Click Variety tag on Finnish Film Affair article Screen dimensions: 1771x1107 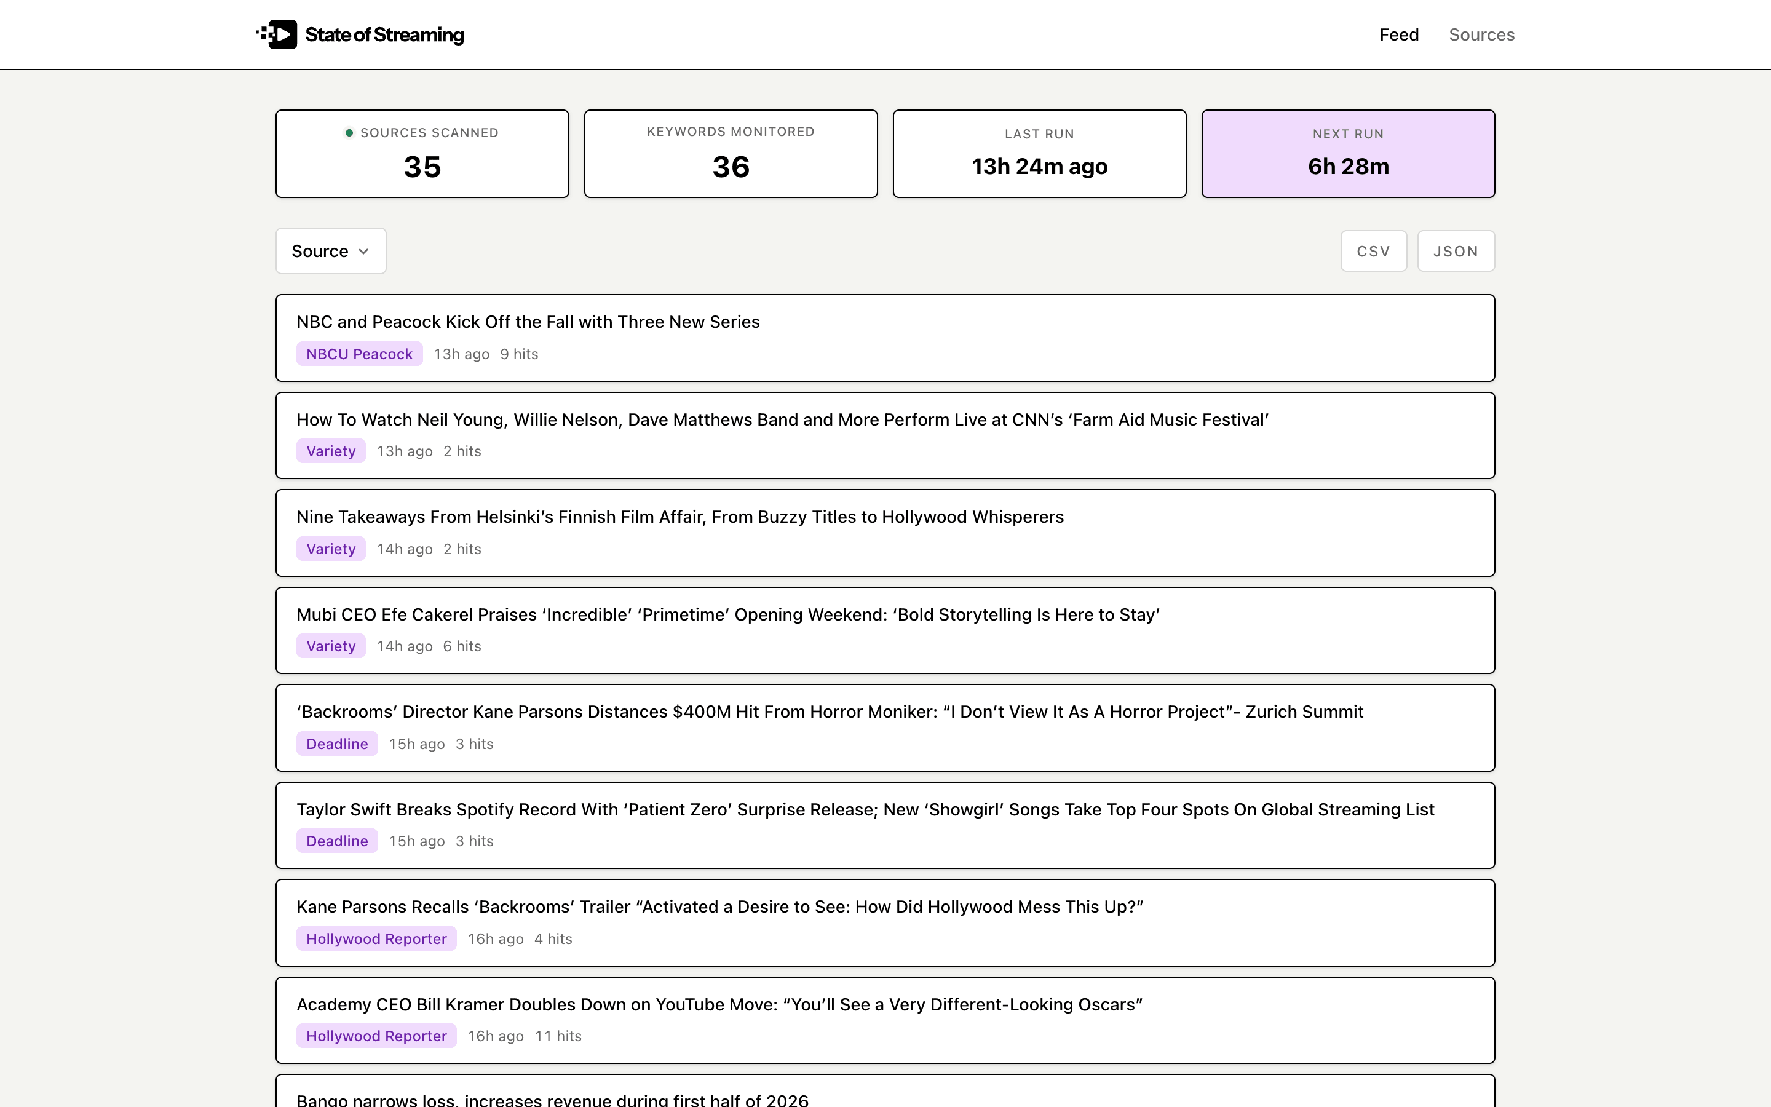[x=331, y=549]
